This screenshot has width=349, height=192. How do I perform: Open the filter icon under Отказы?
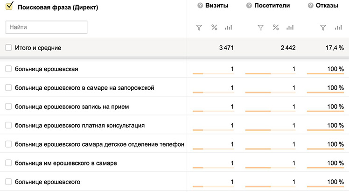(x=323, y=28)
